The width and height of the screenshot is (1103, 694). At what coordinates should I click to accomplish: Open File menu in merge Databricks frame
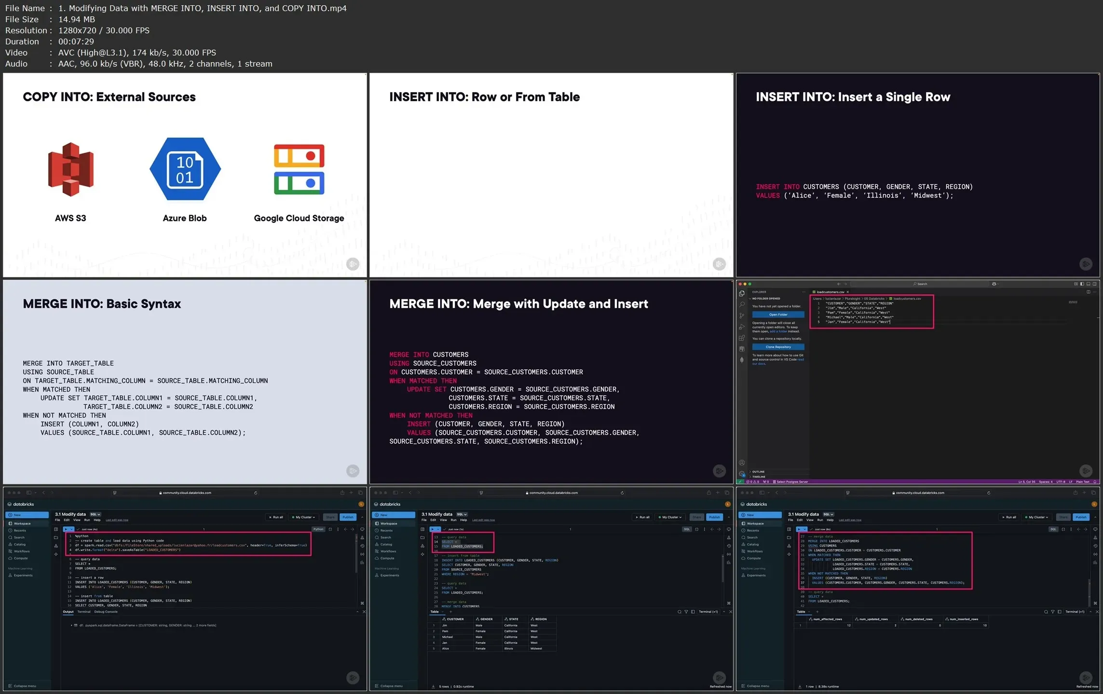click(790, 520)
